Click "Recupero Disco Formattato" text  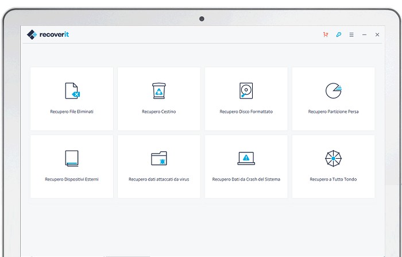pos(246,112)
